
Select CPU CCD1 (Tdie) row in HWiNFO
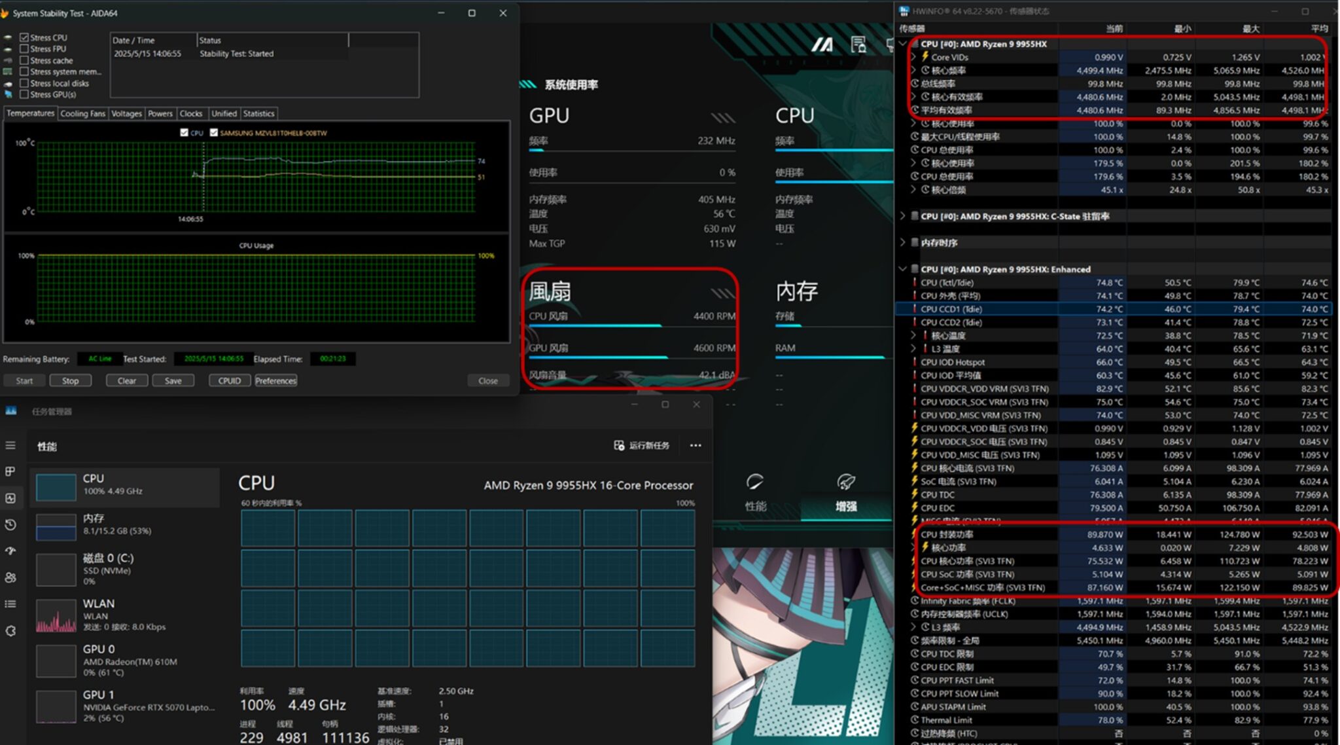pos(1114,309)
